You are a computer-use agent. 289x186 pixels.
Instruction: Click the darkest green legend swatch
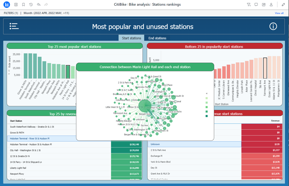[x=206, y=116]
